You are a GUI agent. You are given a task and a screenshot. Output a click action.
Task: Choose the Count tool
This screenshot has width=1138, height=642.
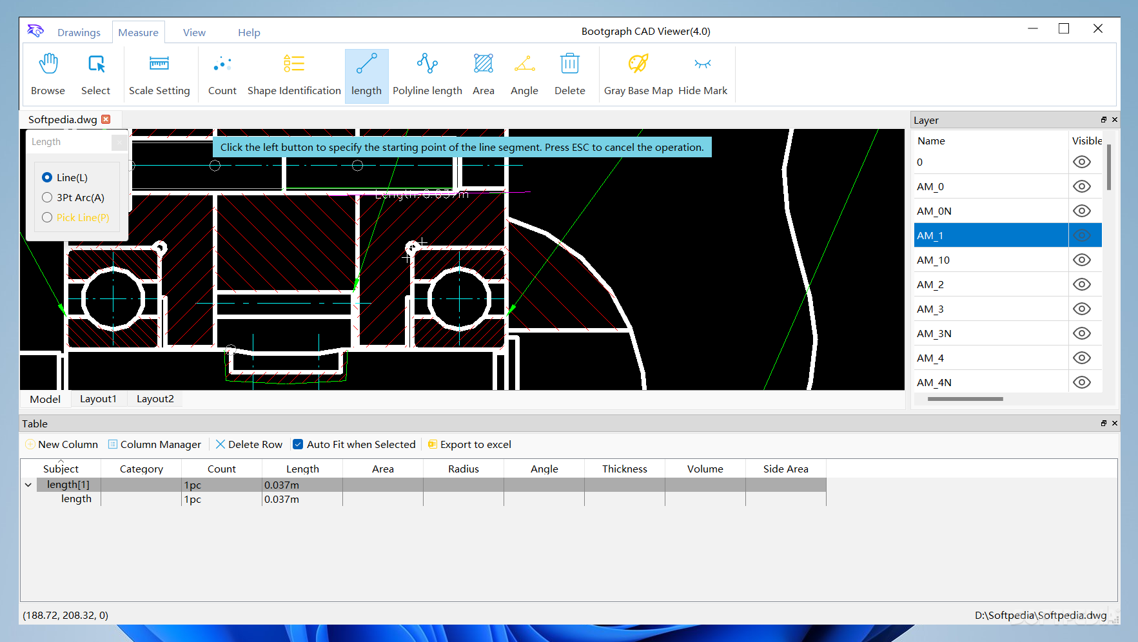point(222,75)
